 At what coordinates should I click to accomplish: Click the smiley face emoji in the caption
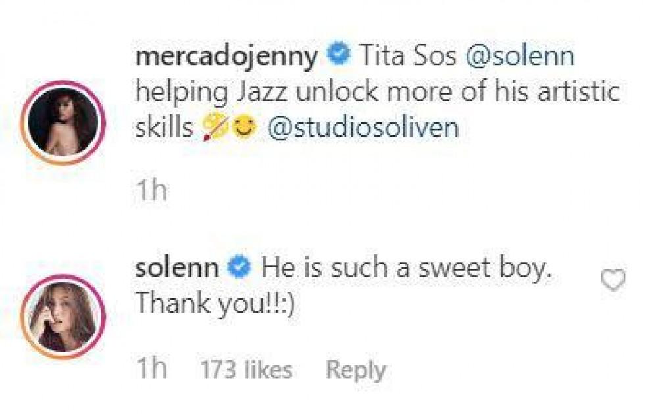coord(245,128)
